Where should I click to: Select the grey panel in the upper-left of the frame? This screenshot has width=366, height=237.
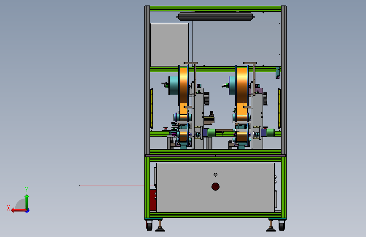[x=169, y=44]
